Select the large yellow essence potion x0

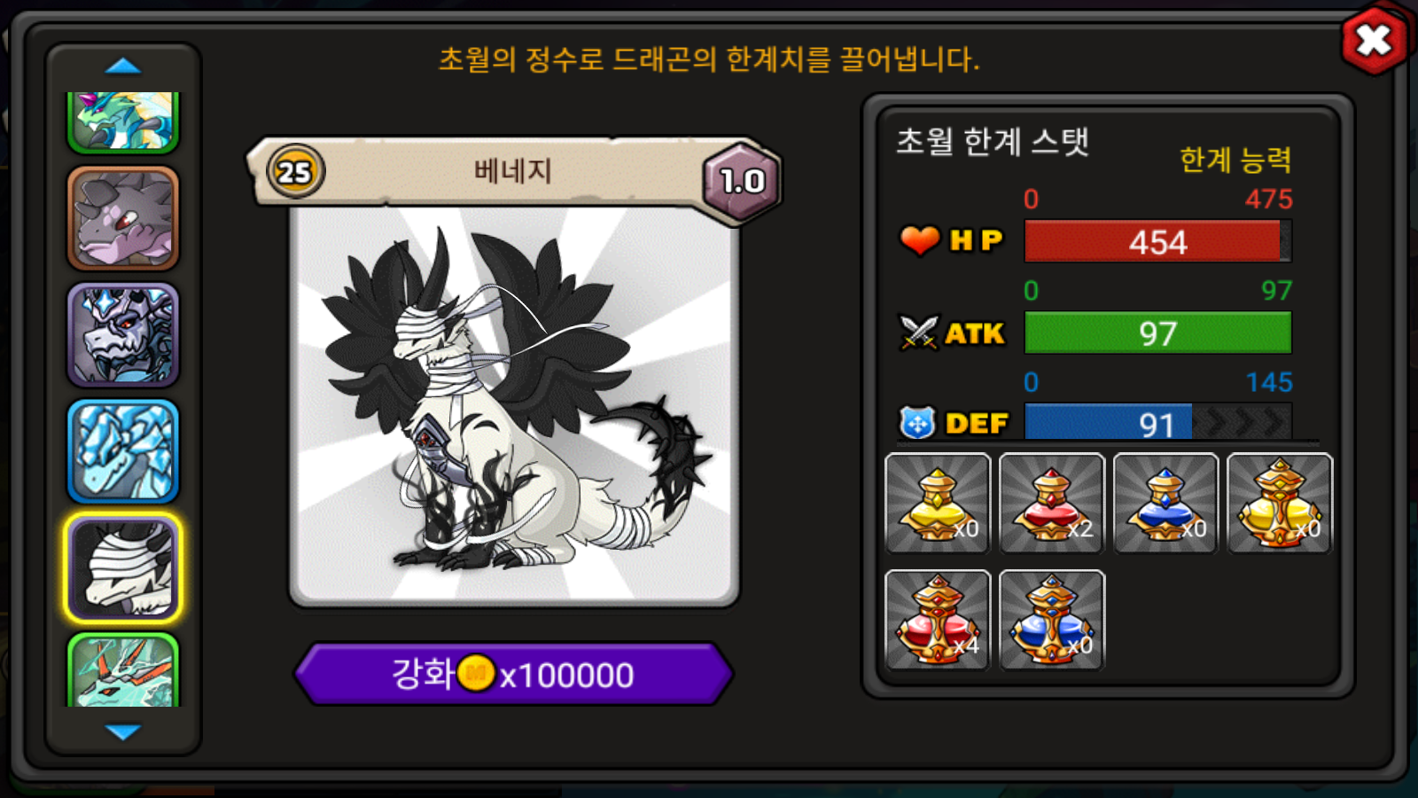[x=1280, y=504]
